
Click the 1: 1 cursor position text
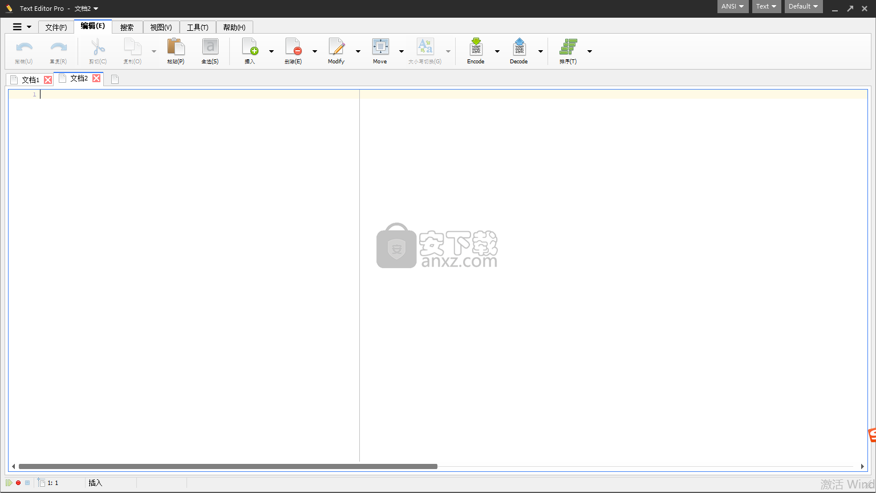pos(53,483)
